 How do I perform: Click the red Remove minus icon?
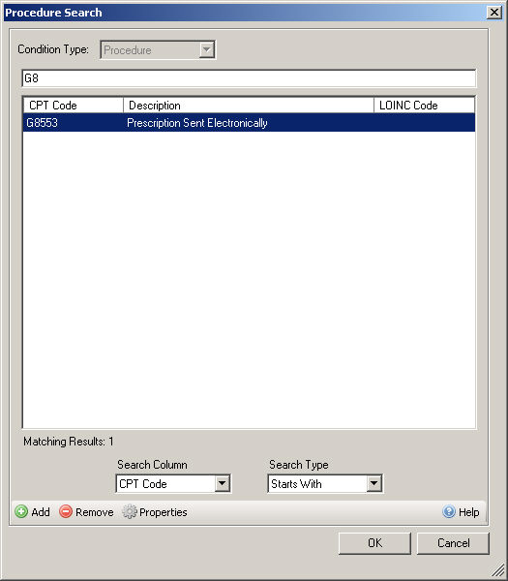point(66,511)
